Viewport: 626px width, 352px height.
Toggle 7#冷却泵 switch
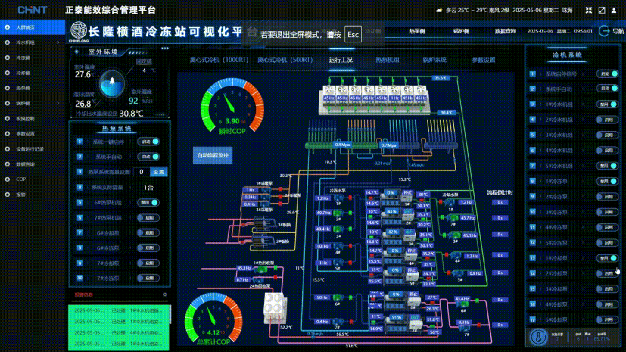[x=149, y=263]
